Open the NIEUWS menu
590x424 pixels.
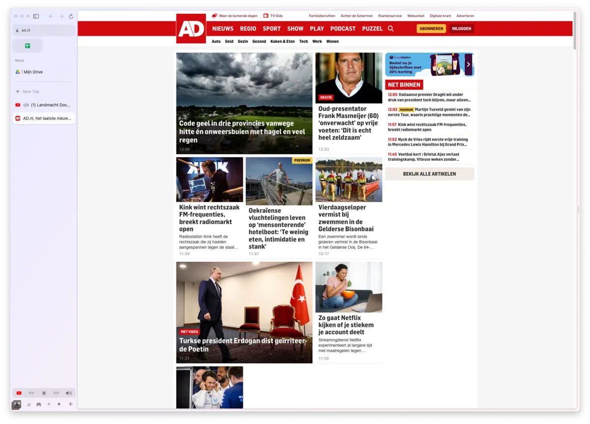click(x=223, y=29)
